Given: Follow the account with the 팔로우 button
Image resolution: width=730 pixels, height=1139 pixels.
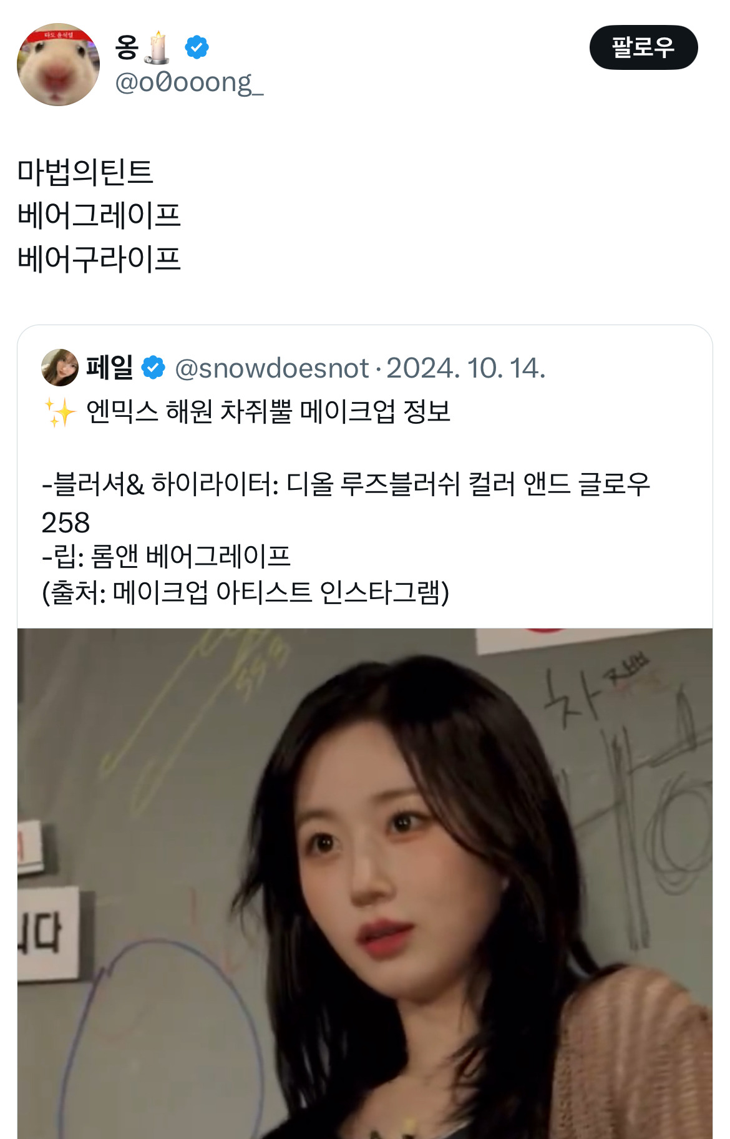Looking at the screenshot, I should pos(643,47).
